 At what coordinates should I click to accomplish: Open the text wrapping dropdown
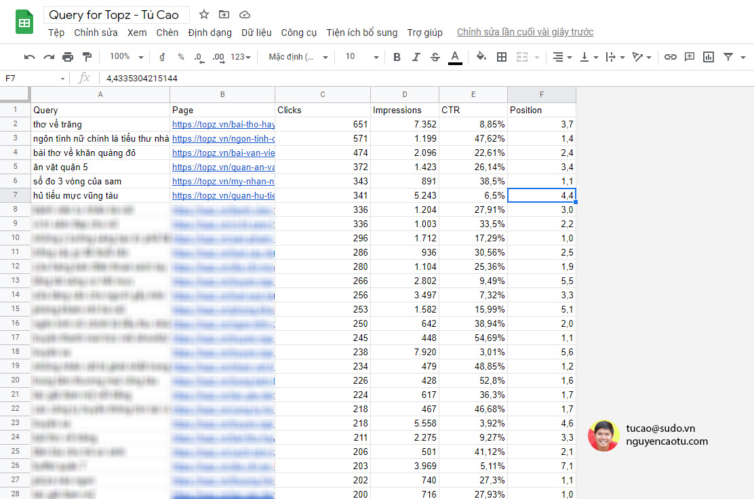coord(614,57)
